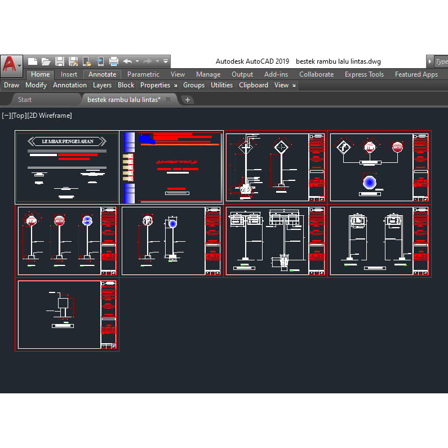Open the View ribbon tab
This screenshot has height=448, width=448.
click(178, 74)
